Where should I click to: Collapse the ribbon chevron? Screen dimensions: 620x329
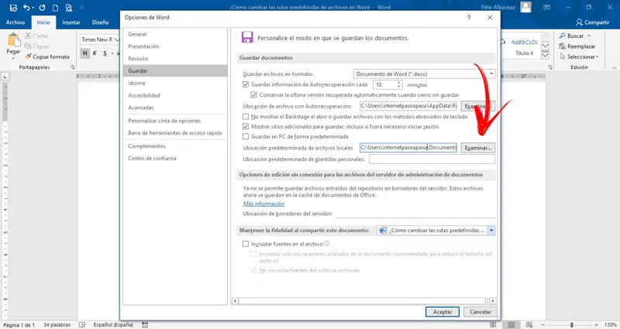click(x=614, y=67)
